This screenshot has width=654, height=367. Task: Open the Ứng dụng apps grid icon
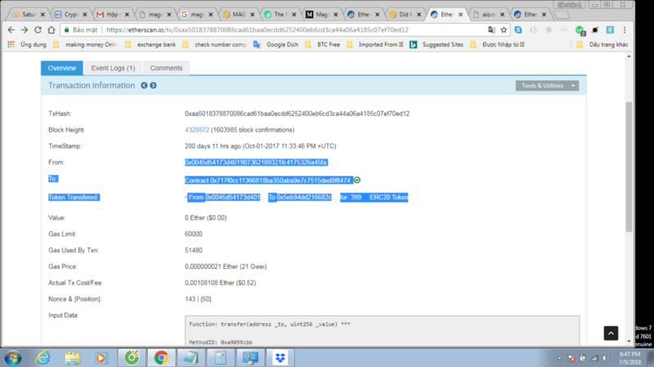pos(11,44)
